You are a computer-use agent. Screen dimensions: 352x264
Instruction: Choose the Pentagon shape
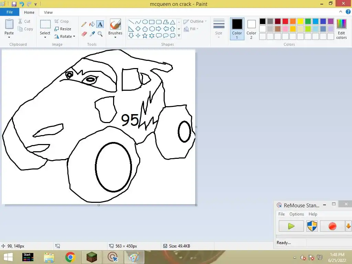(145, 29)
